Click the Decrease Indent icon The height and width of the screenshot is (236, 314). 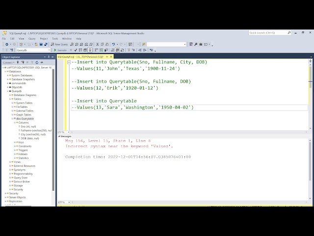pyautogui.click(x=140, y=50)
